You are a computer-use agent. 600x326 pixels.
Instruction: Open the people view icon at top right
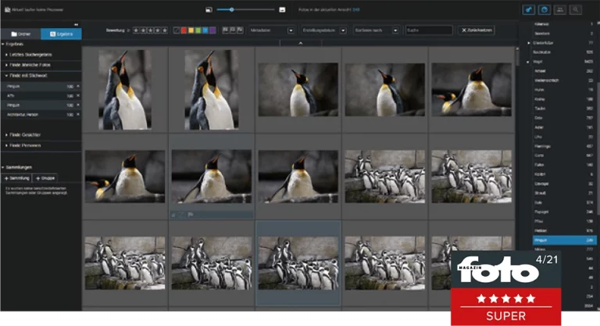click(559, 9)
